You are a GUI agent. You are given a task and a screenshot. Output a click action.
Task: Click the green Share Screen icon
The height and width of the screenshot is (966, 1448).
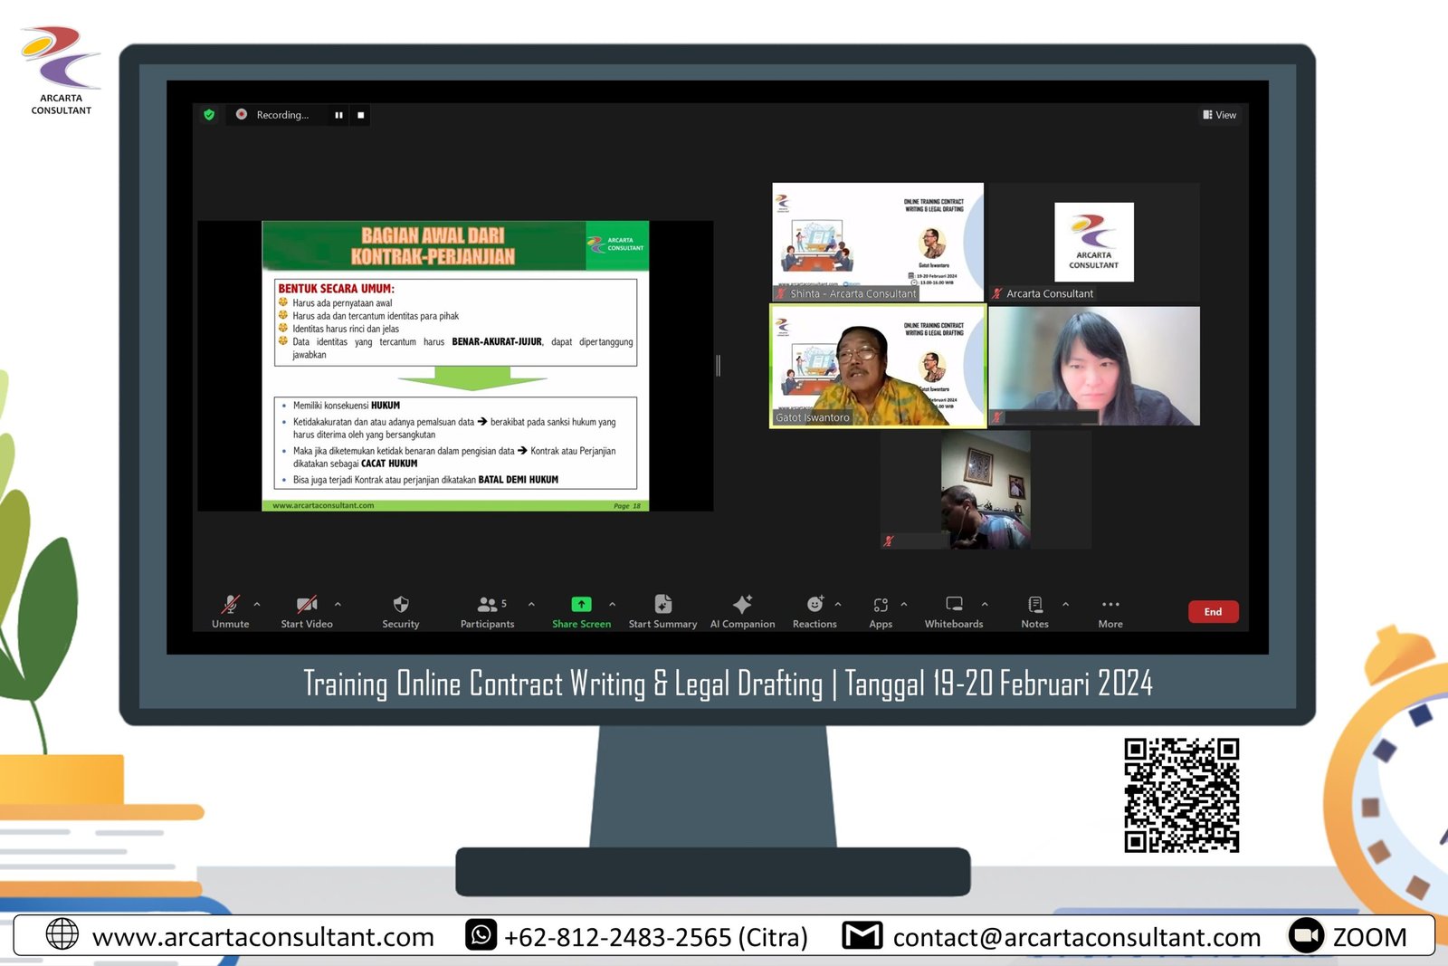pos(581,605)
